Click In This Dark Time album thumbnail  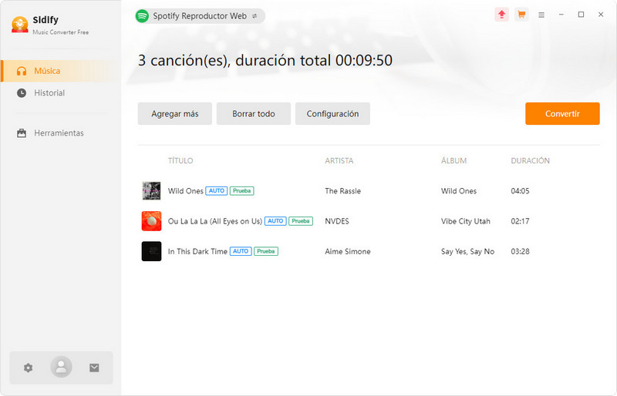(151, 251)
